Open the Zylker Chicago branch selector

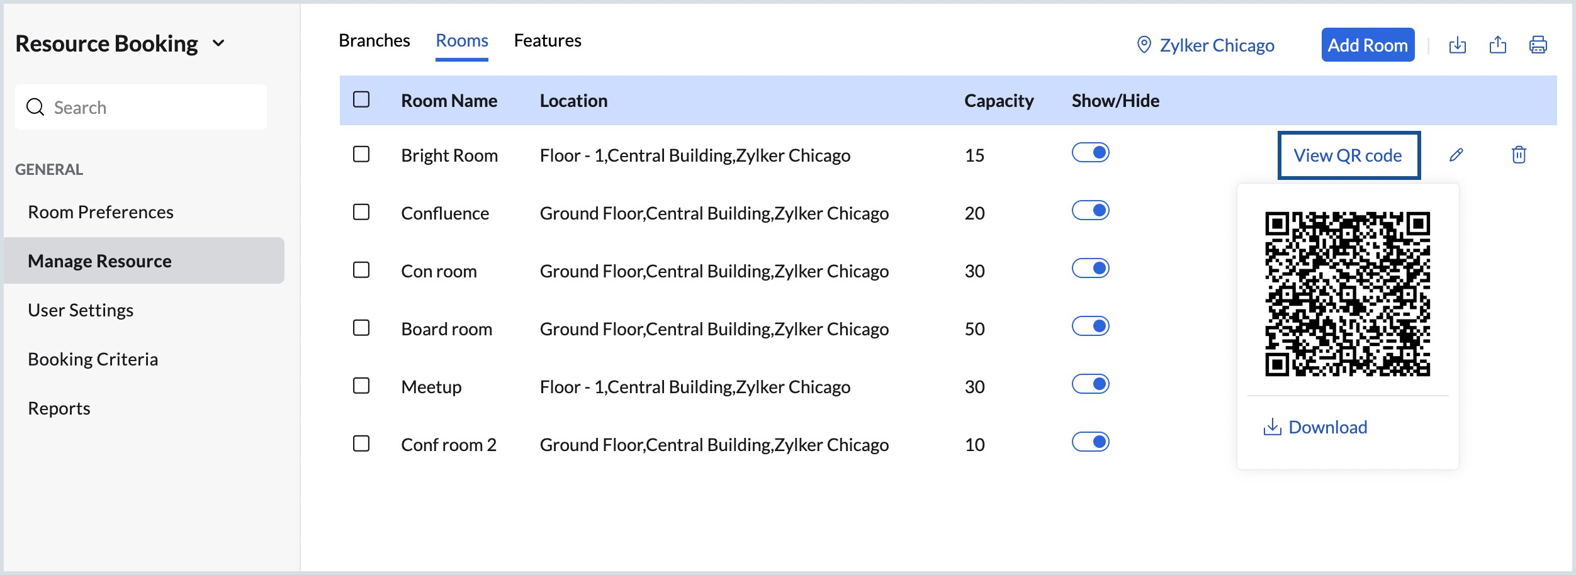(1216, 45)
